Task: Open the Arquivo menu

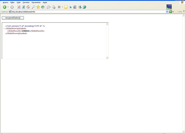Action: [x=5, y=2]
